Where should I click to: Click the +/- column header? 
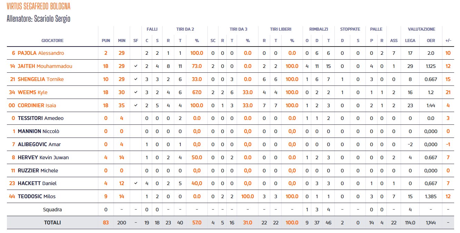pyautogui.click(x=448, y=41)
